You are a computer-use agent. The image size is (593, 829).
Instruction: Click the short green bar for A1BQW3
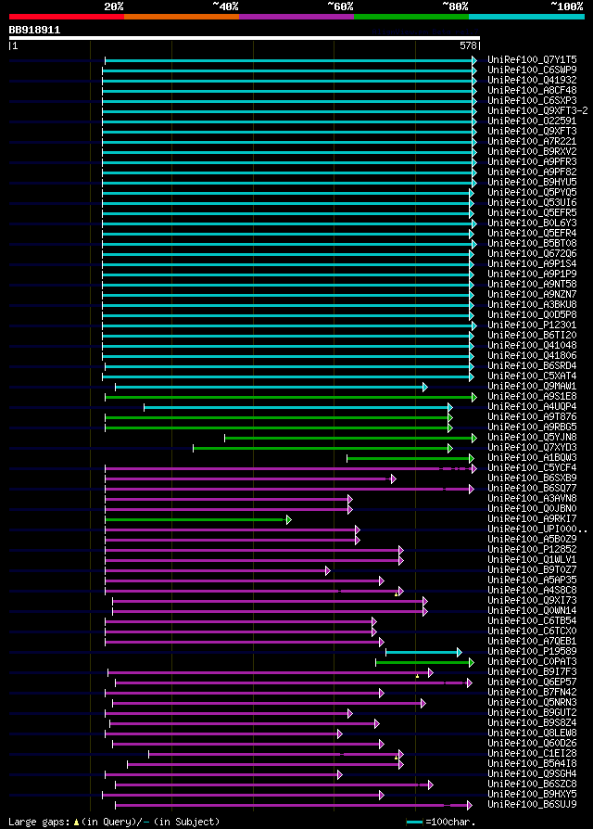[410, 458]
